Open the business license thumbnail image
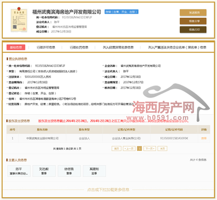The image size is (217, 200). click(19, 19)
